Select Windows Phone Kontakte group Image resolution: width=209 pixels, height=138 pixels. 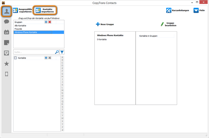pos(39,32)
